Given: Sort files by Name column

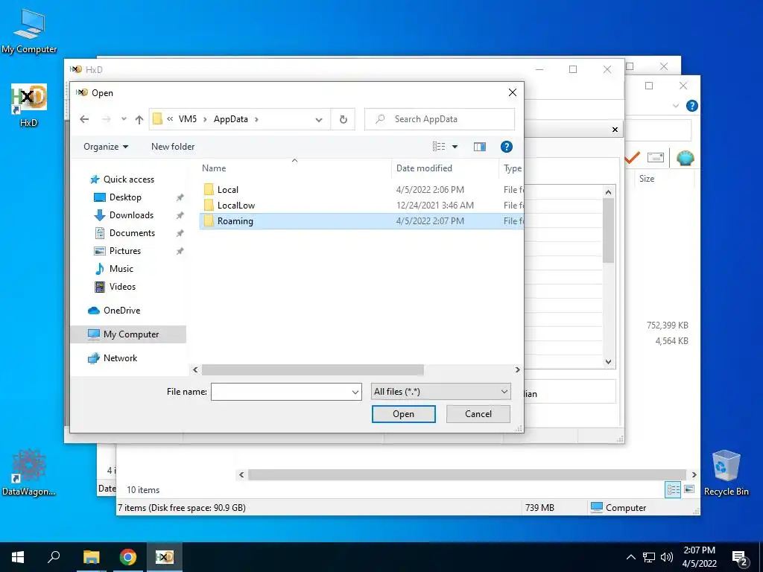Looking at the screenshot, I should point(214,168).
